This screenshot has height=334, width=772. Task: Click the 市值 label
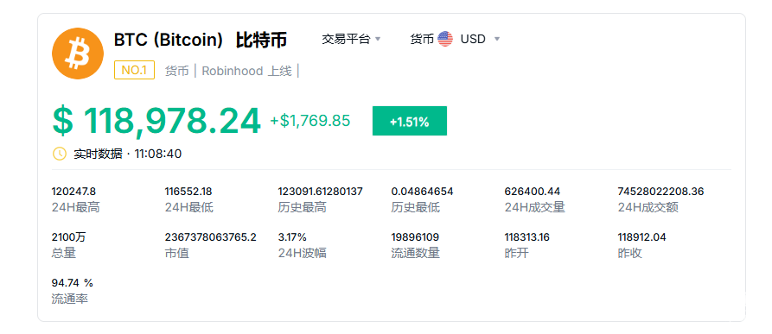pyautogui.click(x=176, y=254)
